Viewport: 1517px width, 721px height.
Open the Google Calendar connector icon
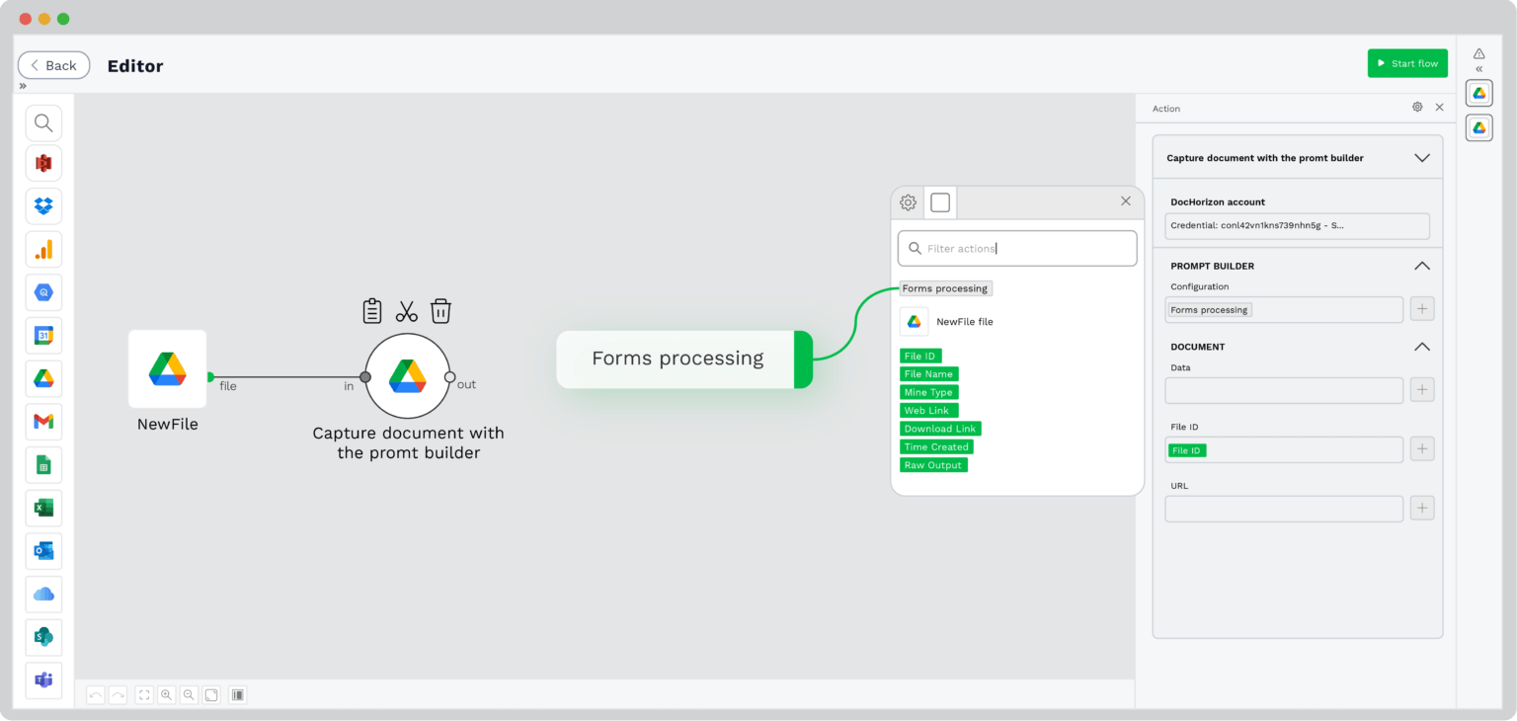pyautogui.click(x=43, y=335)
